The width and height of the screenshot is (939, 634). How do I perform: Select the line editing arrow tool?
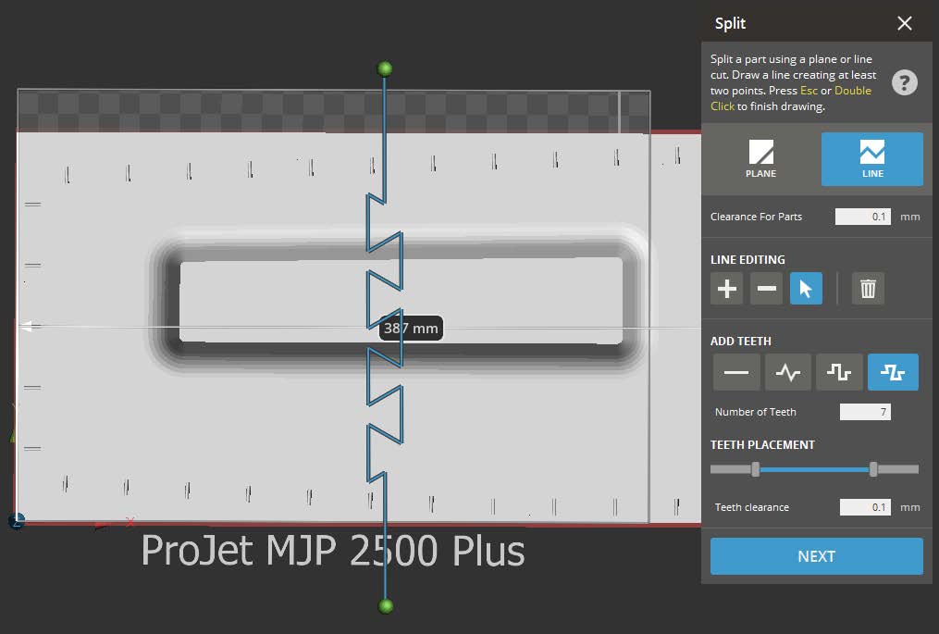[x=805, y=288]
